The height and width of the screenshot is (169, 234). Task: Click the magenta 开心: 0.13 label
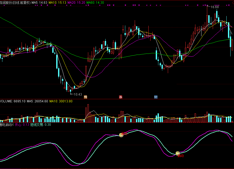pyautogui.click(x=22, y=125)
